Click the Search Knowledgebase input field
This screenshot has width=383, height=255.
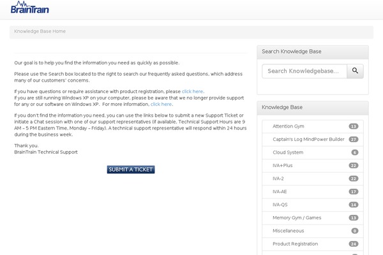pos(304,71)
